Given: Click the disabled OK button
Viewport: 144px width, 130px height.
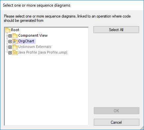Looking at the screenshot, I should pyautogui.click(x=117, y=110).
